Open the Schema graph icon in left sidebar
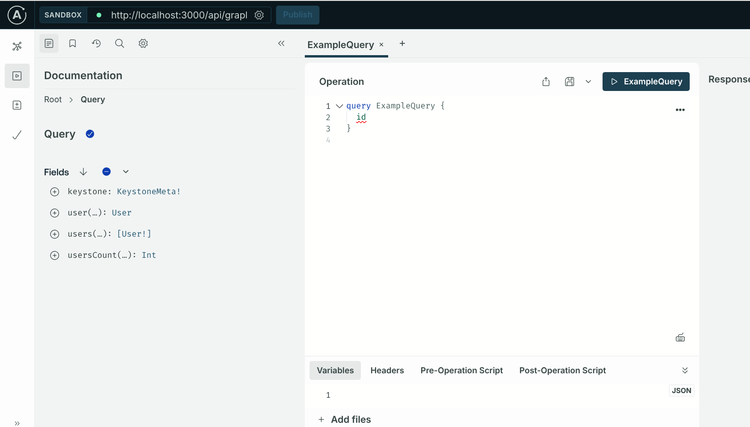The width and height of the screenshot is (750, 427). tap(17, 46)
